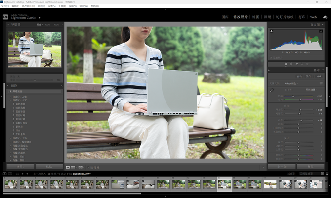This screenshot has height=198, width=331.
Task: Toggle highlight clipping indicator in histogram
Action: coord(322,30)
